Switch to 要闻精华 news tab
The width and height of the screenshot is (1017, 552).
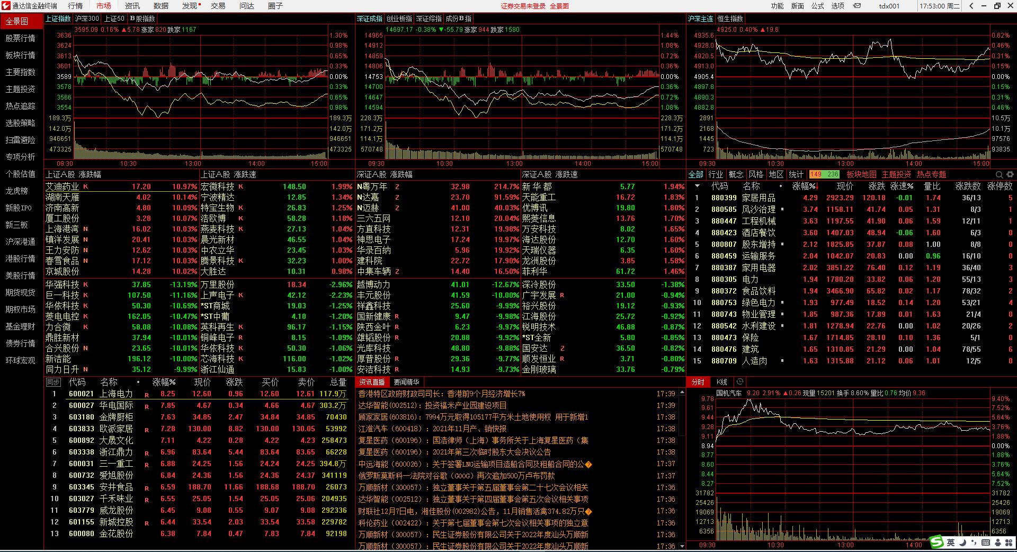click(406, 382)
